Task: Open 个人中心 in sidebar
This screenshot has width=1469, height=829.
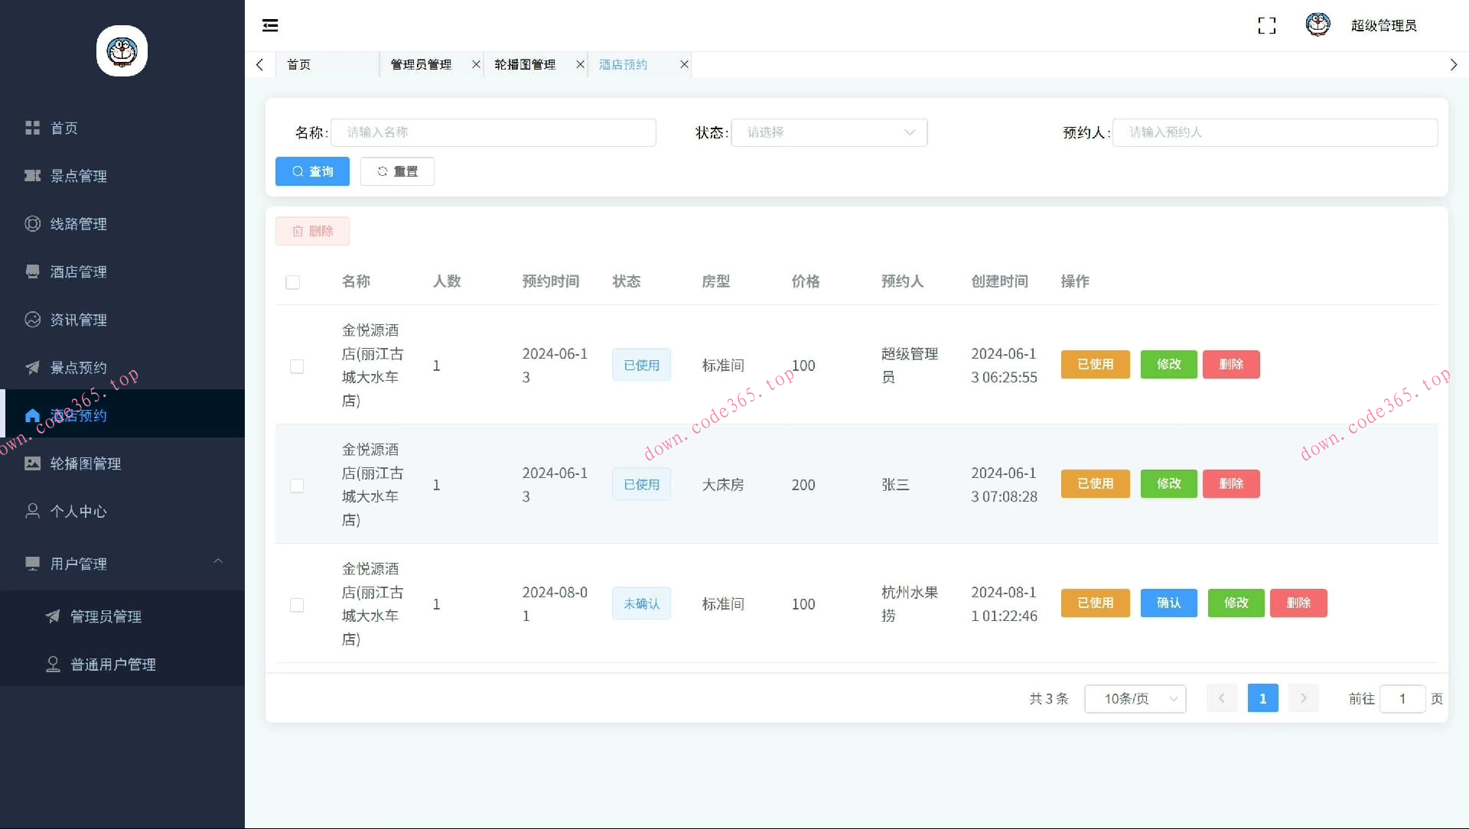Action: [x=78, y=512]
